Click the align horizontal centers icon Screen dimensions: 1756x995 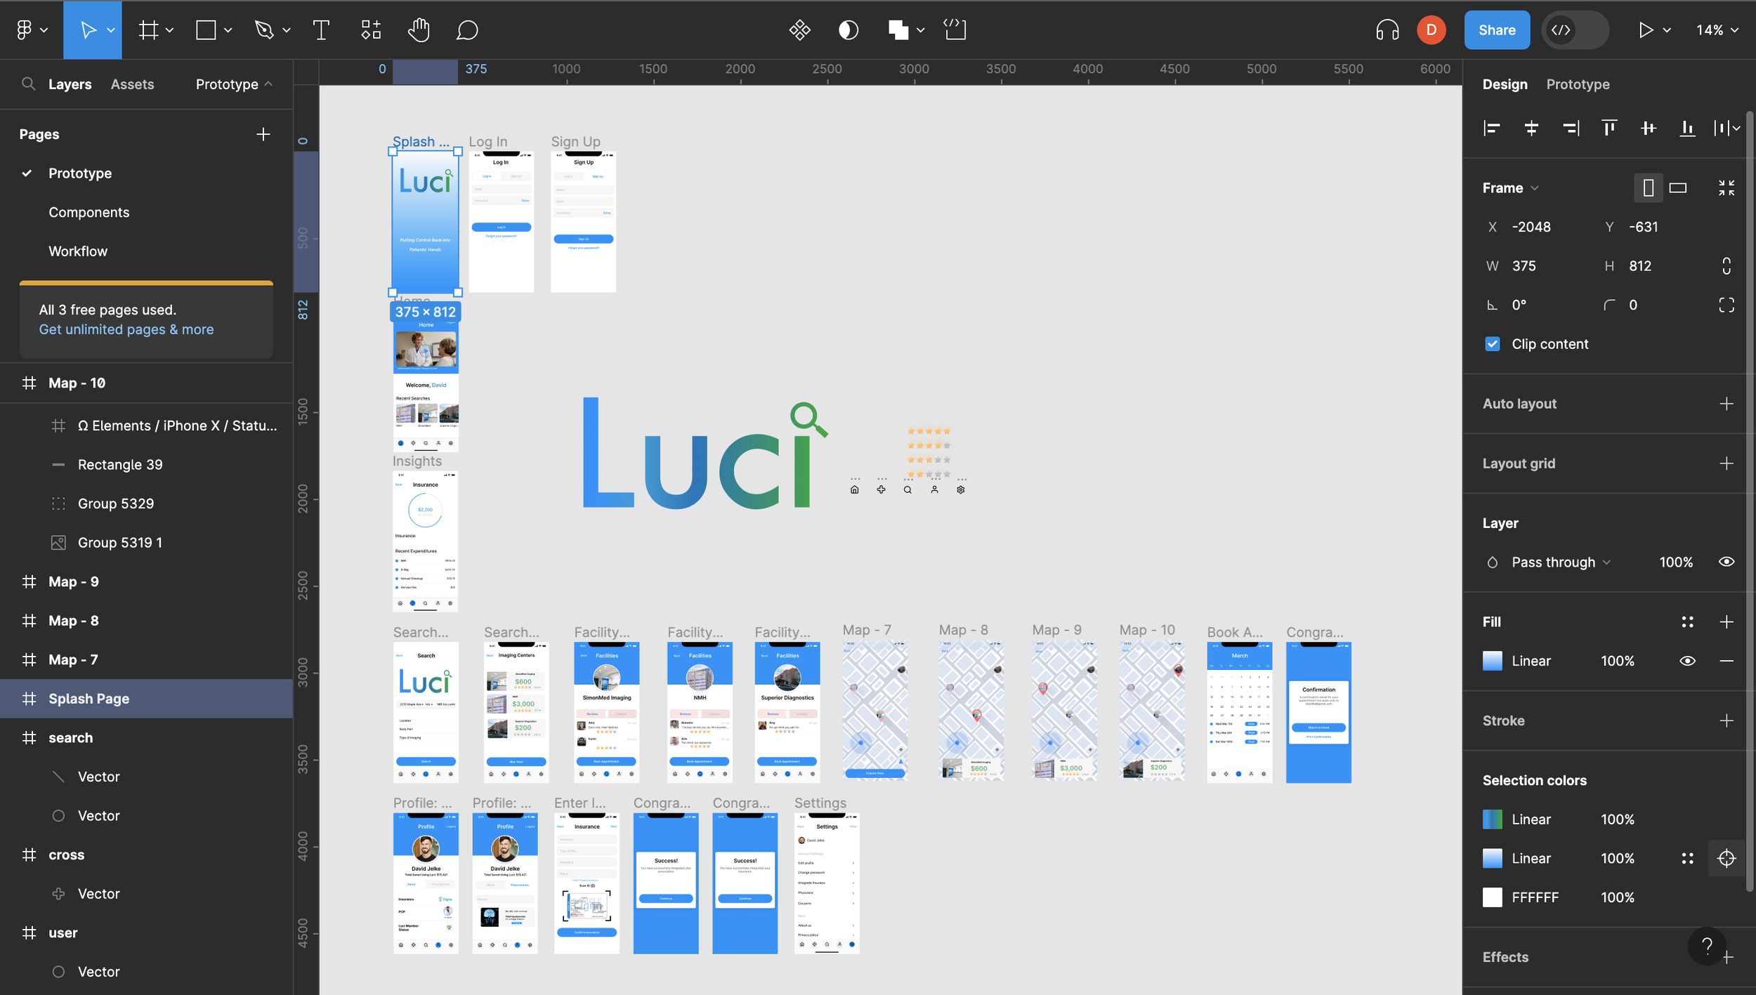click(1531, 128)
